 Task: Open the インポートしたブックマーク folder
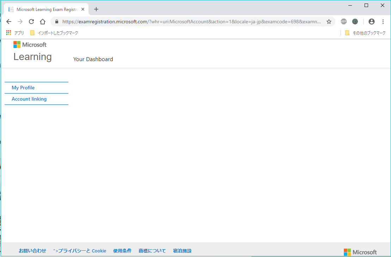click(54, 33)
